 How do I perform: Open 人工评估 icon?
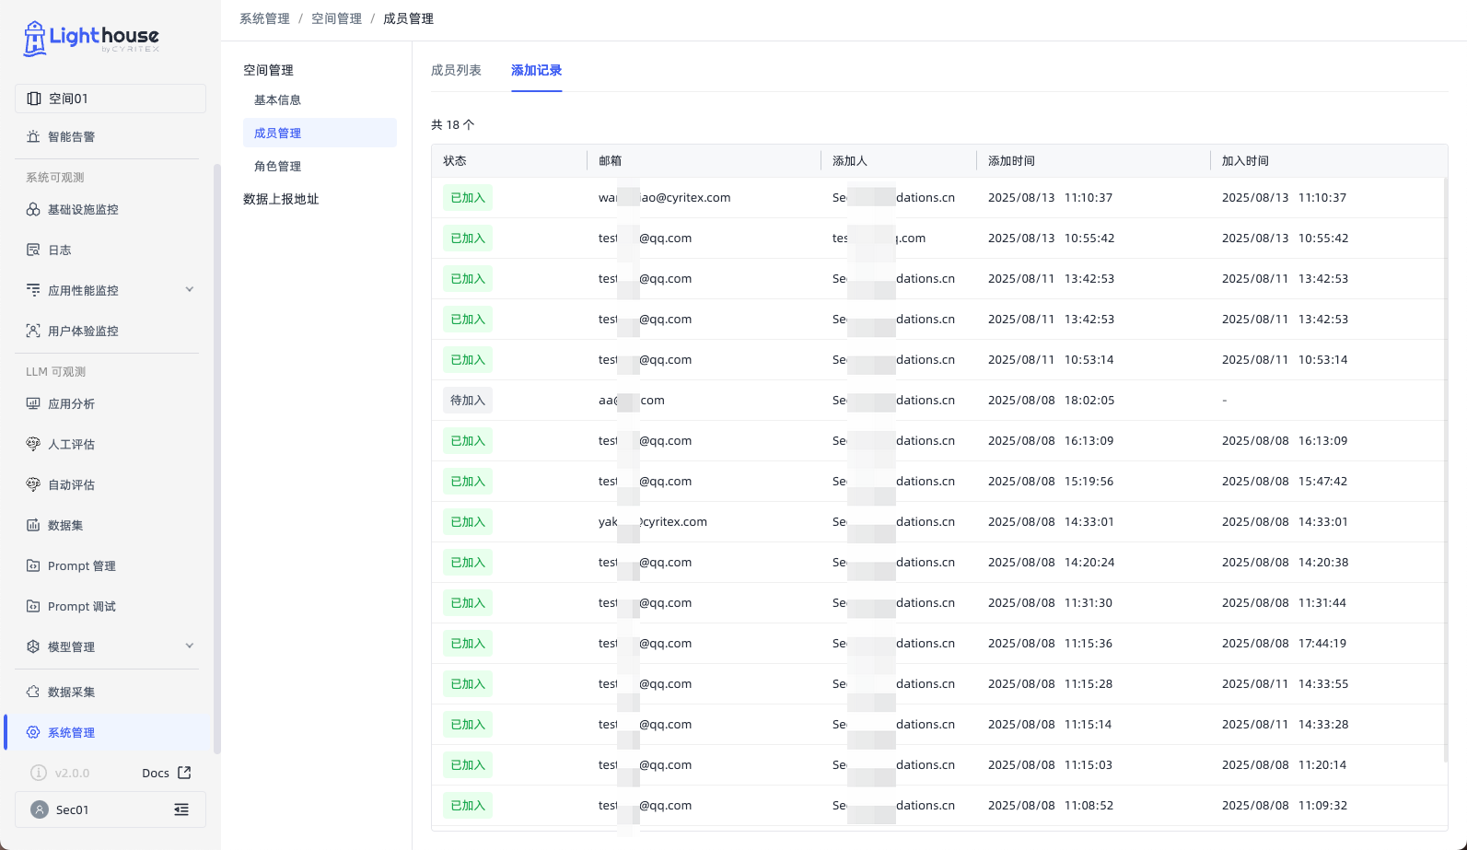(33, 444)
